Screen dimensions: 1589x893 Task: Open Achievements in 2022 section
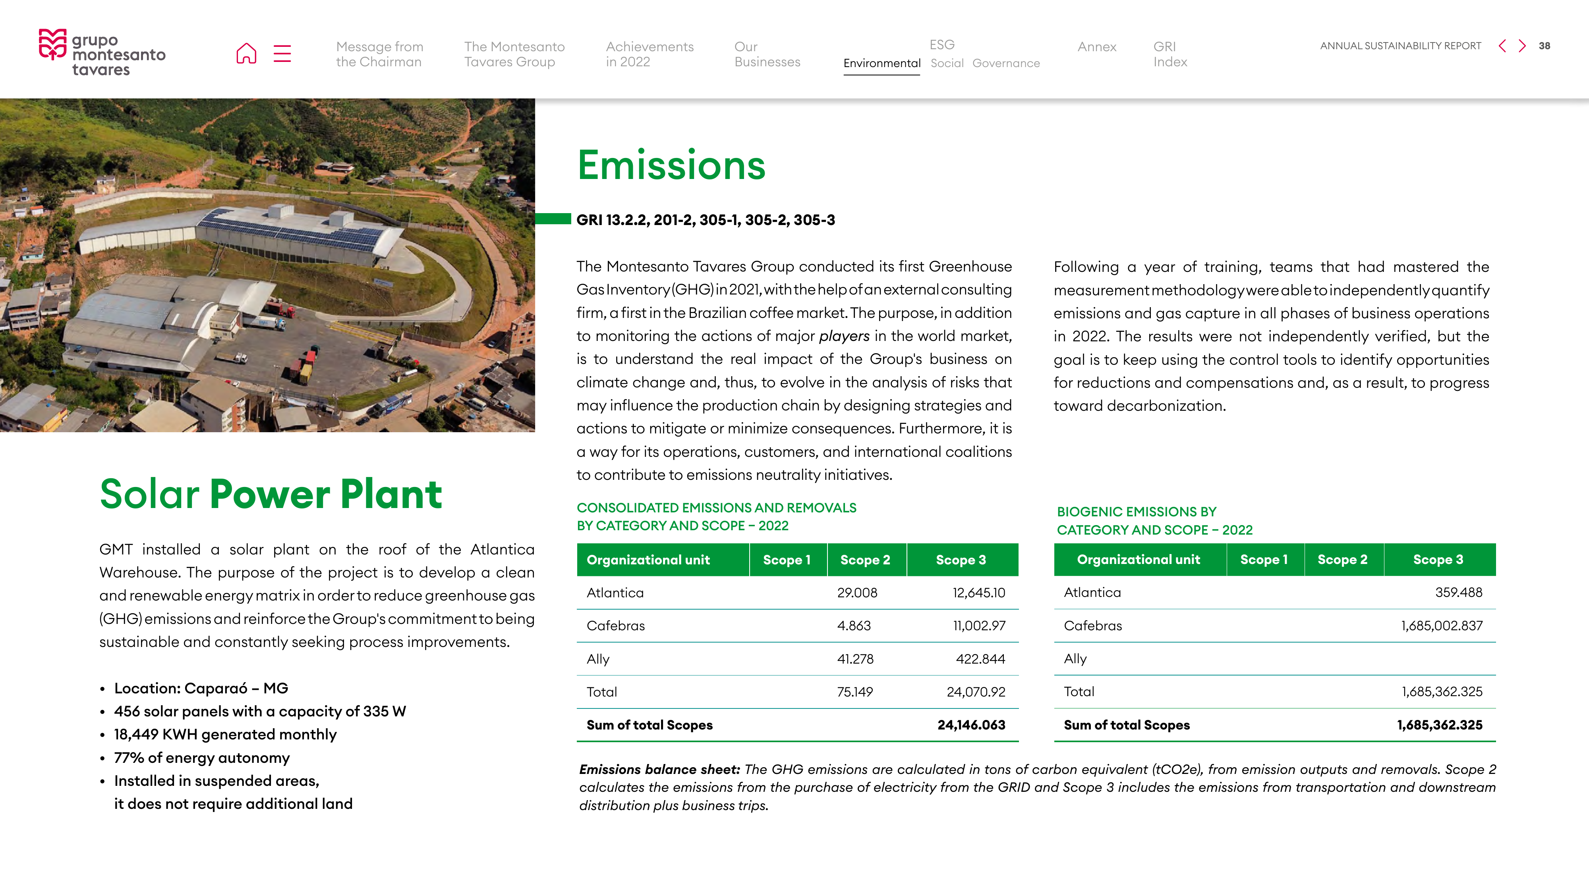click(650, 54)
